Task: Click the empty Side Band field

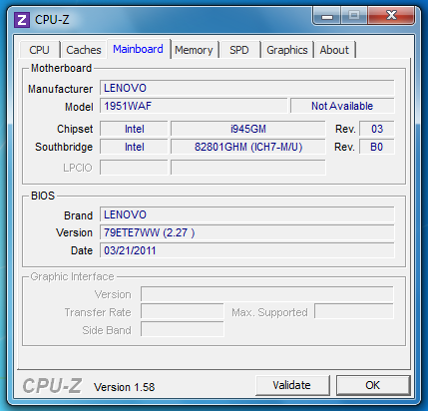Action: 183,330
